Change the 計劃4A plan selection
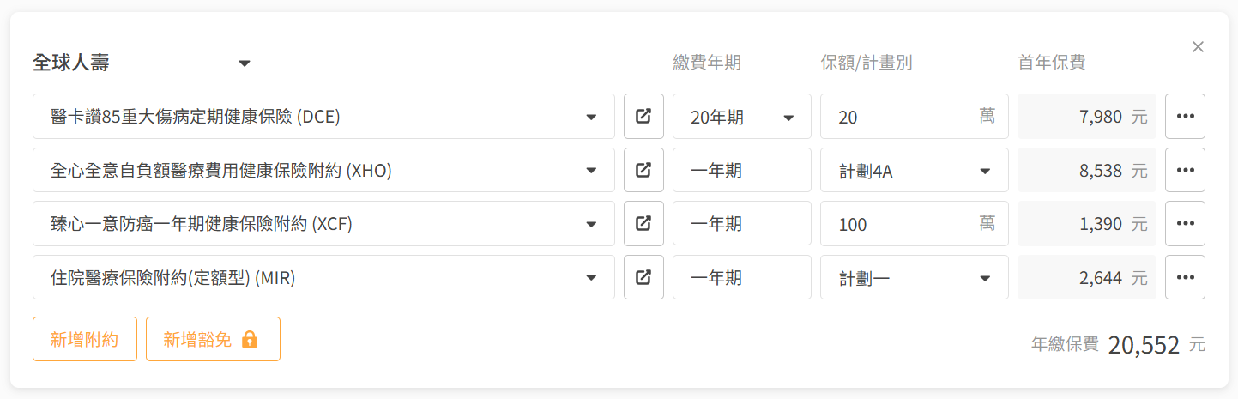Screen dimensions: 1238x399 [x=914, y=171]
